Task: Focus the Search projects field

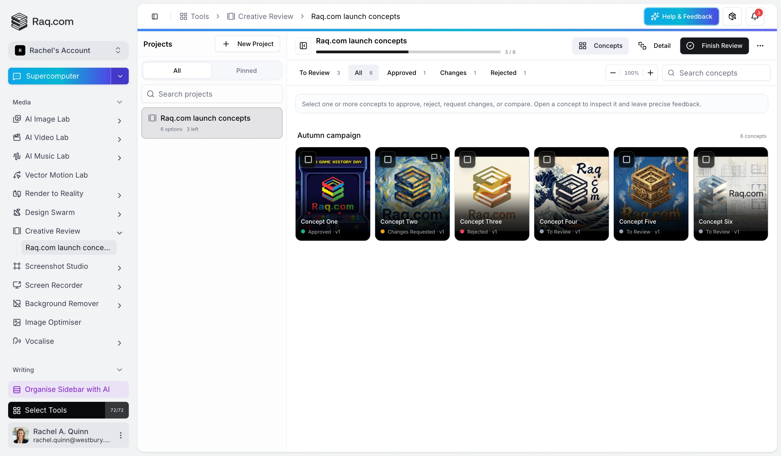Action: point(212,94)
